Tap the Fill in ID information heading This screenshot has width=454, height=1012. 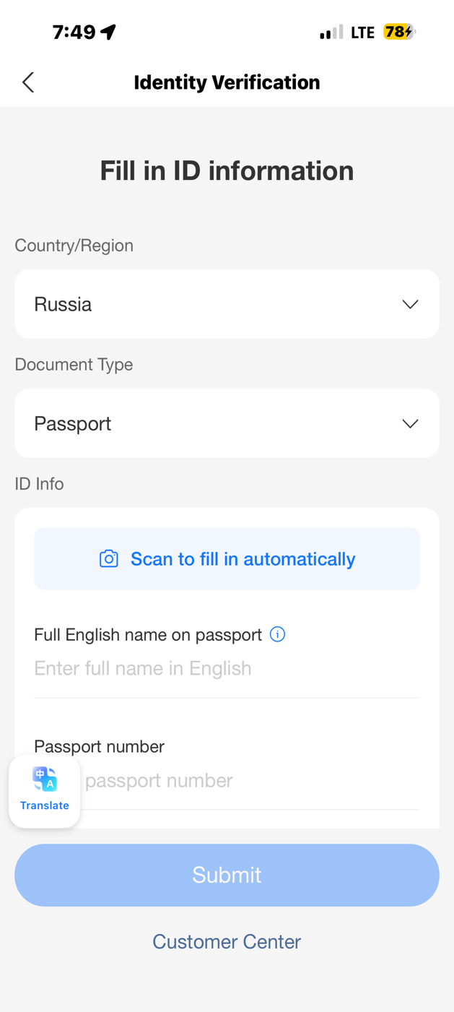227,170
